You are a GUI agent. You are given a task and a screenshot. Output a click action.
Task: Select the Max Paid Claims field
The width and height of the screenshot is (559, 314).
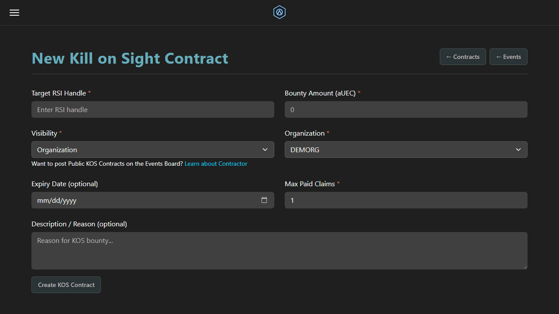coord(406,200)
